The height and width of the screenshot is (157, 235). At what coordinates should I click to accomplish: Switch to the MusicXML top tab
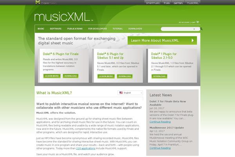(x=192, y=3)
